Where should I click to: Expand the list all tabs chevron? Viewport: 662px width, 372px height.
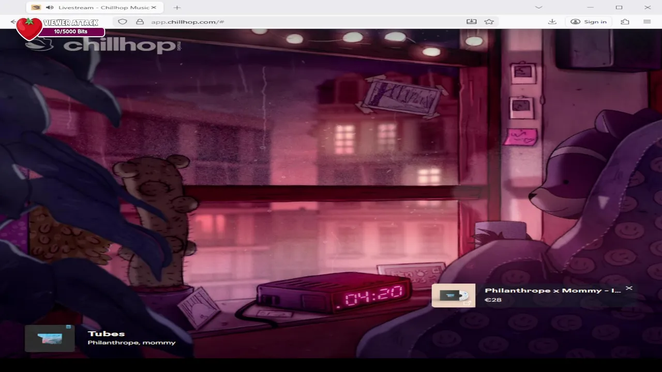point(538,7)
